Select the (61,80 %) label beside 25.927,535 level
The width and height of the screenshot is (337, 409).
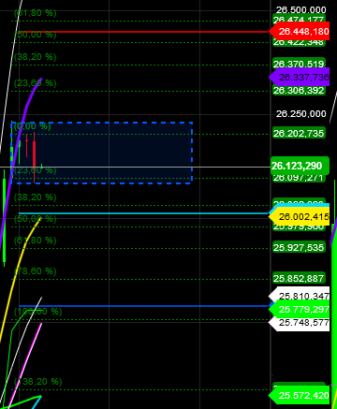click(x=36, y=241)
